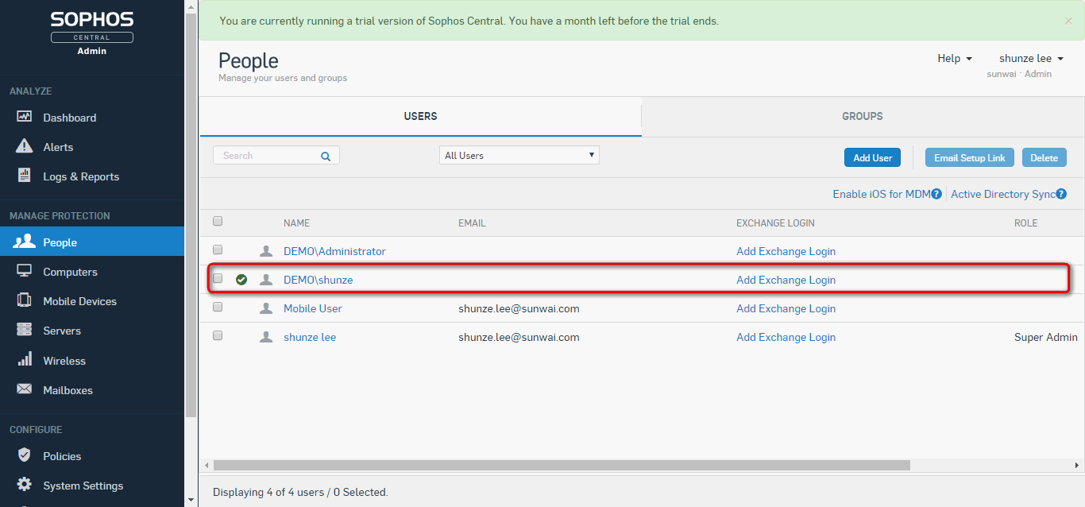Click the Email Setup Link button
1085x507 pixels.
tap(970, 157)
